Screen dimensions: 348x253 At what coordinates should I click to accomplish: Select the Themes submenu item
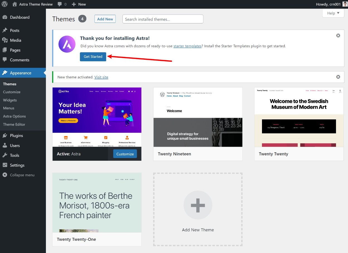coord(10,84)
